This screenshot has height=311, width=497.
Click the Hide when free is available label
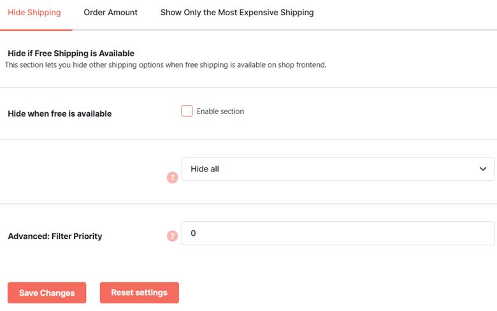point(60,113)
